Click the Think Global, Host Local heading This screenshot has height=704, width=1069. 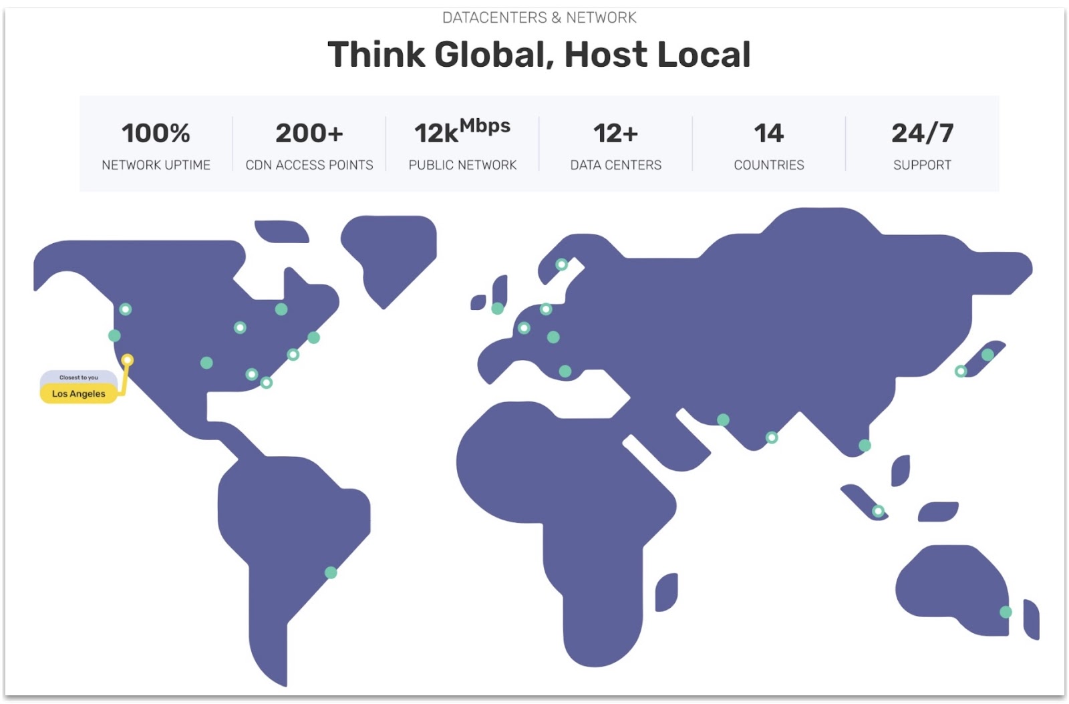[539, 54]
